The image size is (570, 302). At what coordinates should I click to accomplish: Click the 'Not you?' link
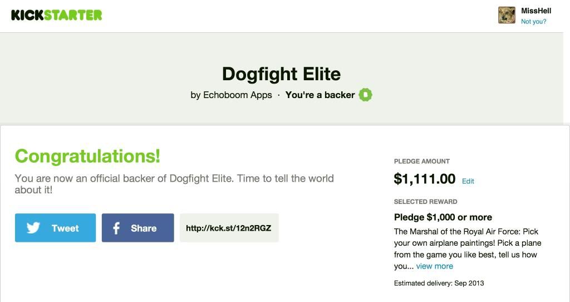click(533, 22)
